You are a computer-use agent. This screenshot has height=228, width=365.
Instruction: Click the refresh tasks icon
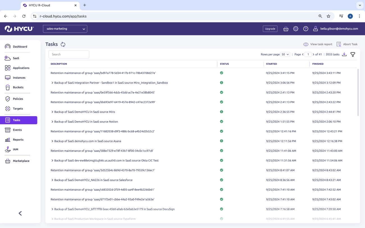pyautogui.click(x=63, y=44)
